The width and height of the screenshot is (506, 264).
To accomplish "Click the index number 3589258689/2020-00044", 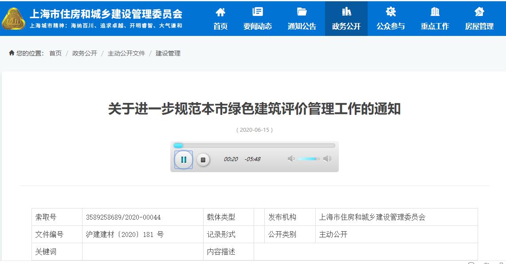I will pos(123,217).
